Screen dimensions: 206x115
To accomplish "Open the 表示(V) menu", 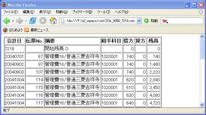I will 45,12.
